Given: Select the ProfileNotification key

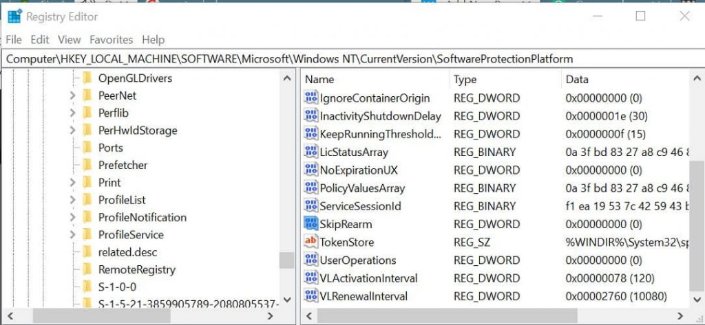Looking at the screenshot, I should [142, 217].
